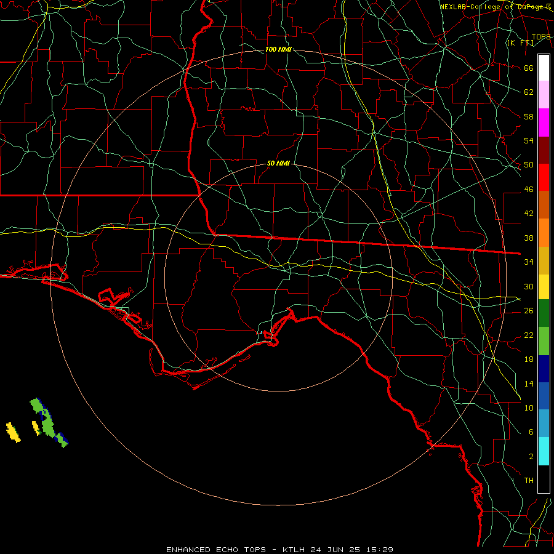Click the orange 42 kft legend swatch
554x554 pixels.
click(x=544, y=233)
